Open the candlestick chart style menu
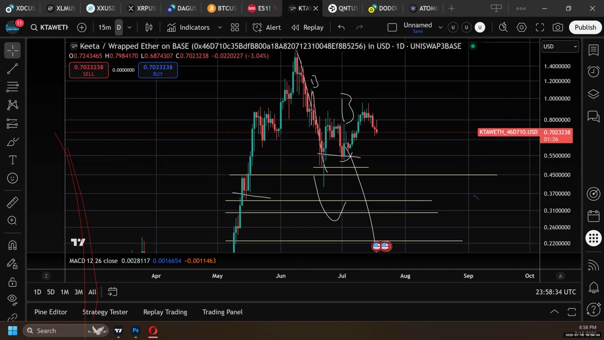 click(x=149, y=27)
